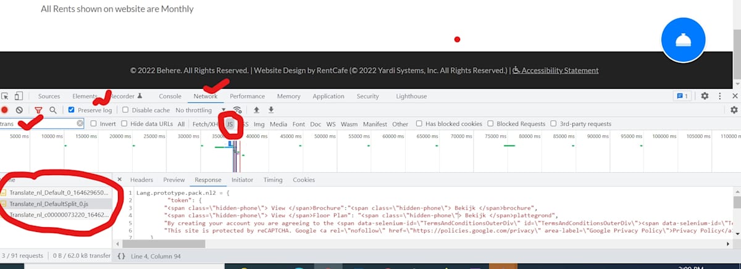Viewport: 741px width, 269px height.
Task: Open the Preview tab of the request
Action: (x=174, y=180)
